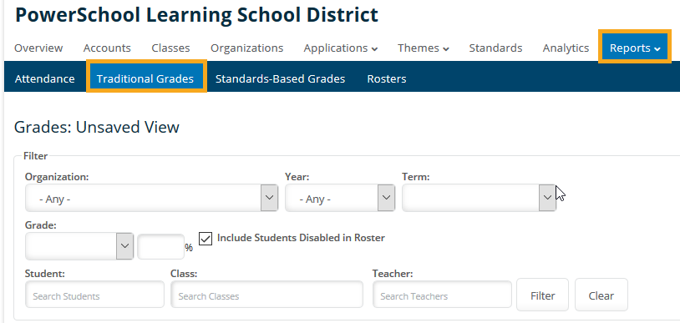
Task: Expand the Themes menu
Action: (424, 48)
